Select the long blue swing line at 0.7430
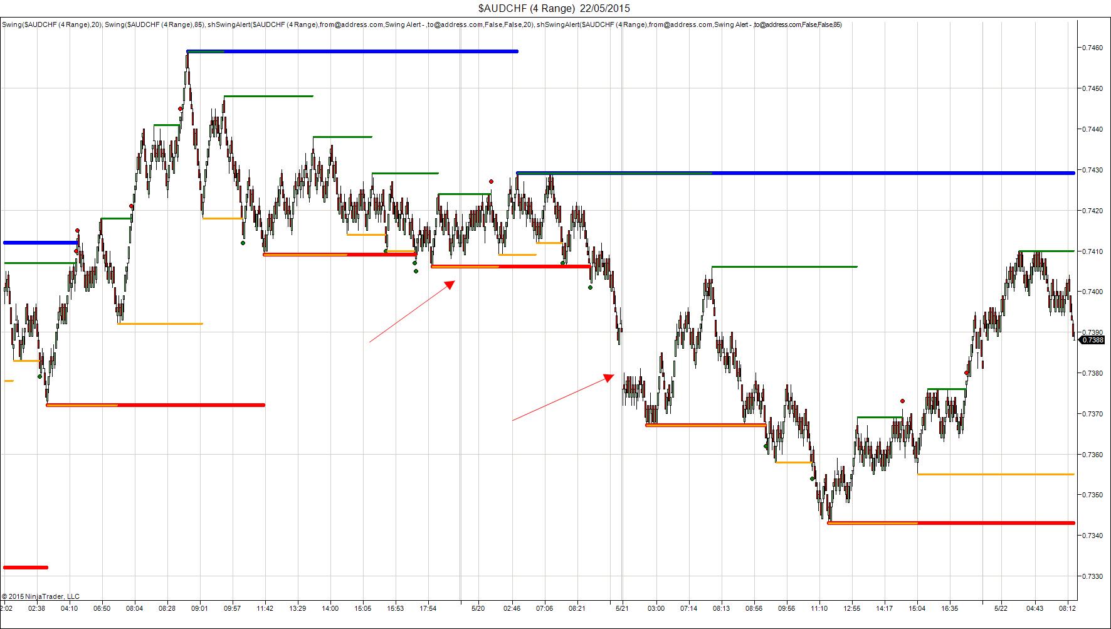 [796, 172]
